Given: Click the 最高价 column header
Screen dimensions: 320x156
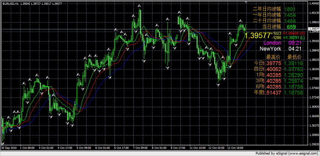Looking at the screenshot, I should pos(273,57).
